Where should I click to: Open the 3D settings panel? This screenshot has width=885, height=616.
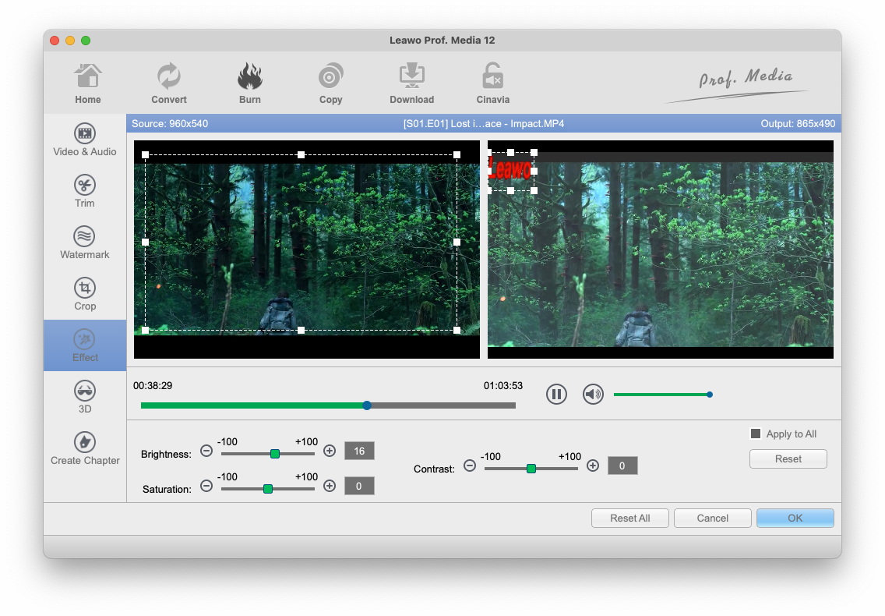[85, 397]
